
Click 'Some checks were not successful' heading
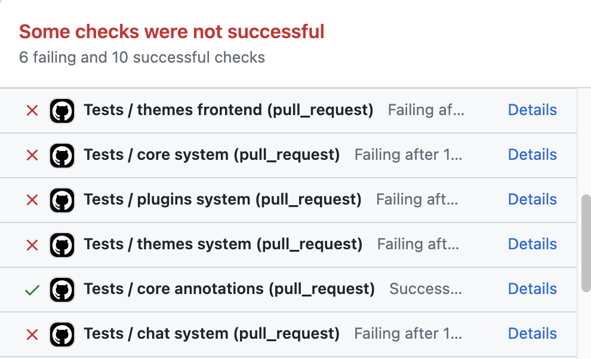click(x=172, y=32)
